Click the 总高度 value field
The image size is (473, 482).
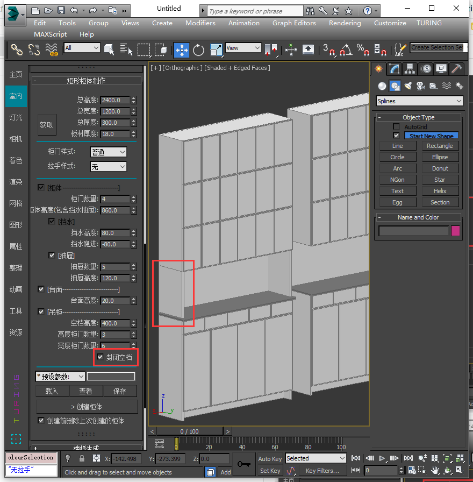click(115, 100)
